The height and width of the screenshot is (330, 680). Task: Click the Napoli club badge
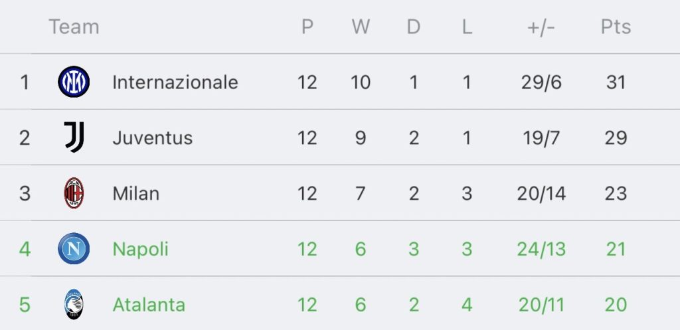click(74, 248)
